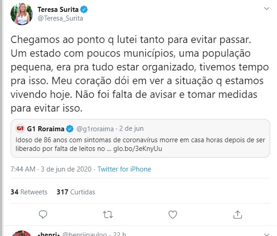
Task: Open Teresa Surita's profile picture
Action: tap(21, 14)
